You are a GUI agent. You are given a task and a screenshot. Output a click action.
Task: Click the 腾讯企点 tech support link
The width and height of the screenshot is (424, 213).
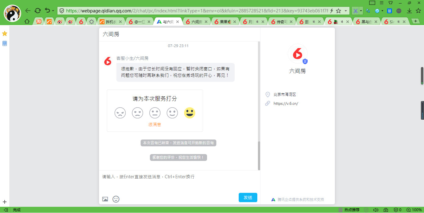(301, 199)
